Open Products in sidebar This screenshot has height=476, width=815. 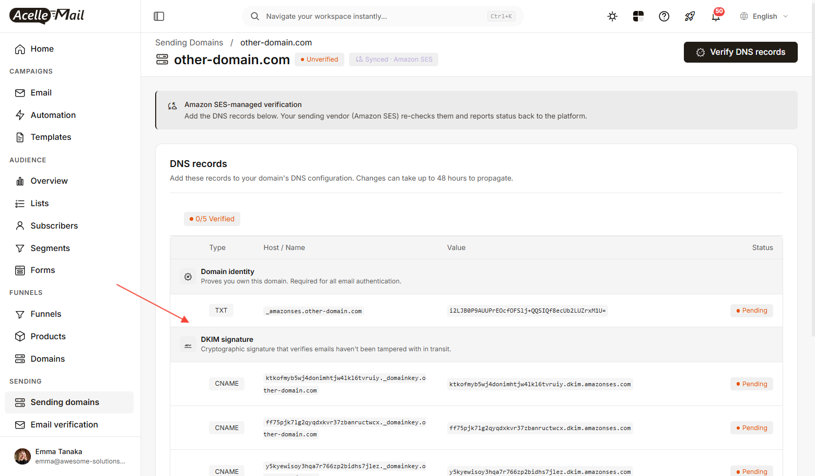pos(69,337)
